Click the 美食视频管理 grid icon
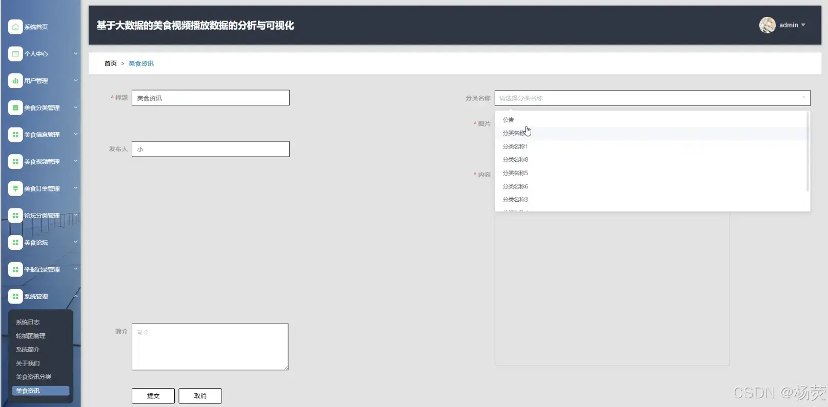828x407 pixels. pos(15,161)
